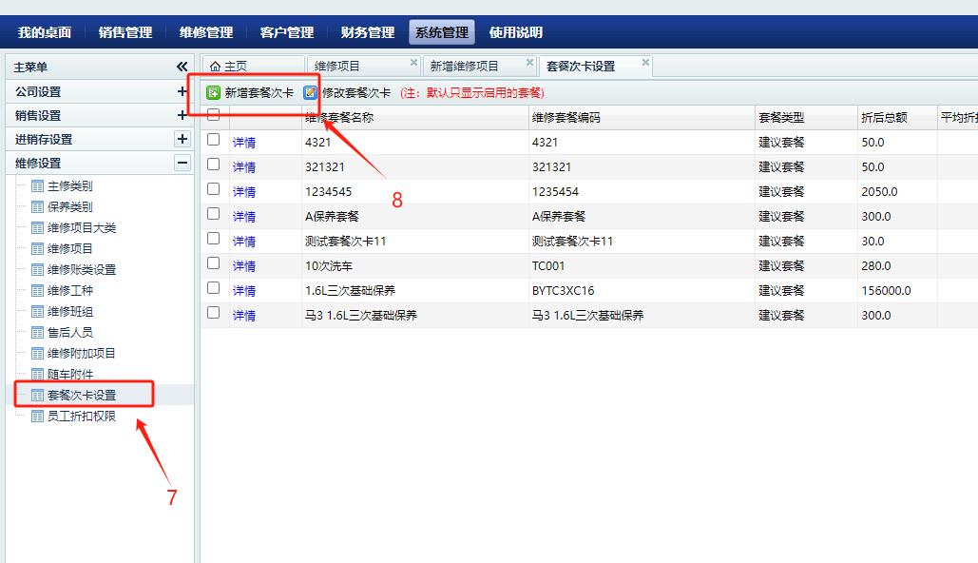Collapse main menu with double-chevron icon

tap(182, 68)
